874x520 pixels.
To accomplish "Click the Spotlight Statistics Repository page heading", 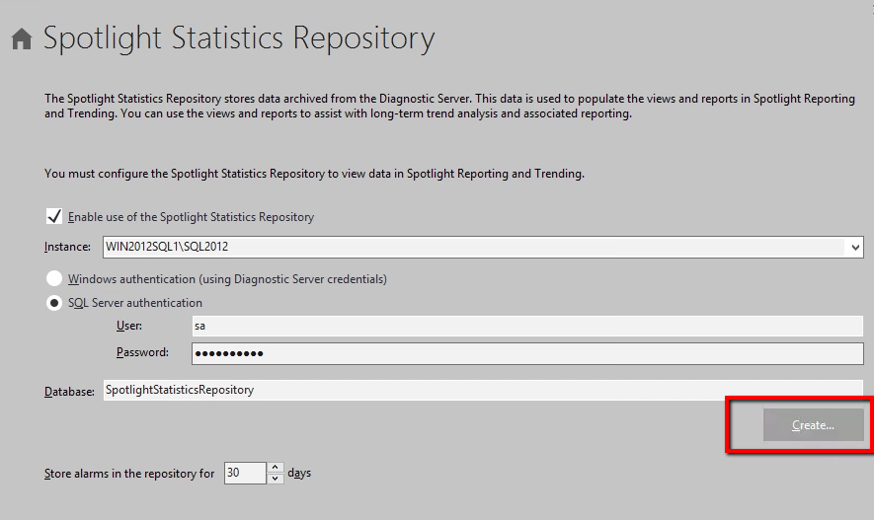I will (239, 39).
